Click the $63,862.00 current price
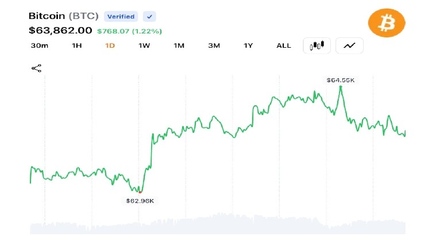Viewport: 428px width, 241px height. [60, 30]
